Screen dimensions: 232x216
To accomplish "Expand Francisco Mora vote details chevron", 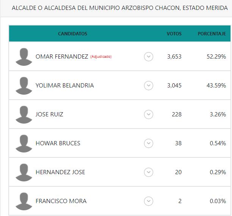I will pos(149,201).
